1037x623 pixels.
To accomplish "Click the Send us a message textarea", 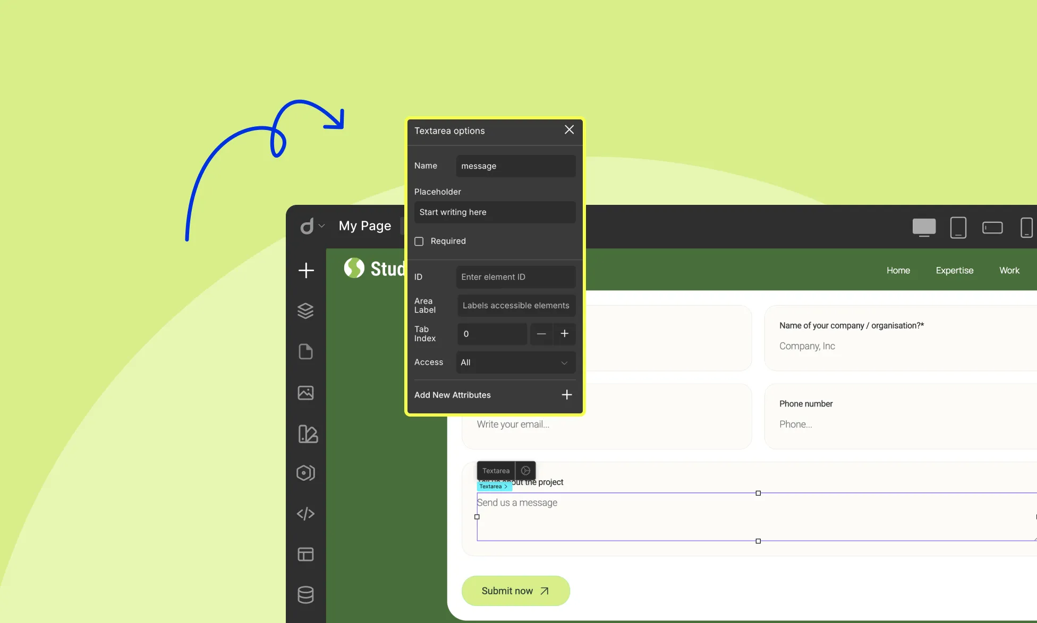I will click(x=756, y=517).
